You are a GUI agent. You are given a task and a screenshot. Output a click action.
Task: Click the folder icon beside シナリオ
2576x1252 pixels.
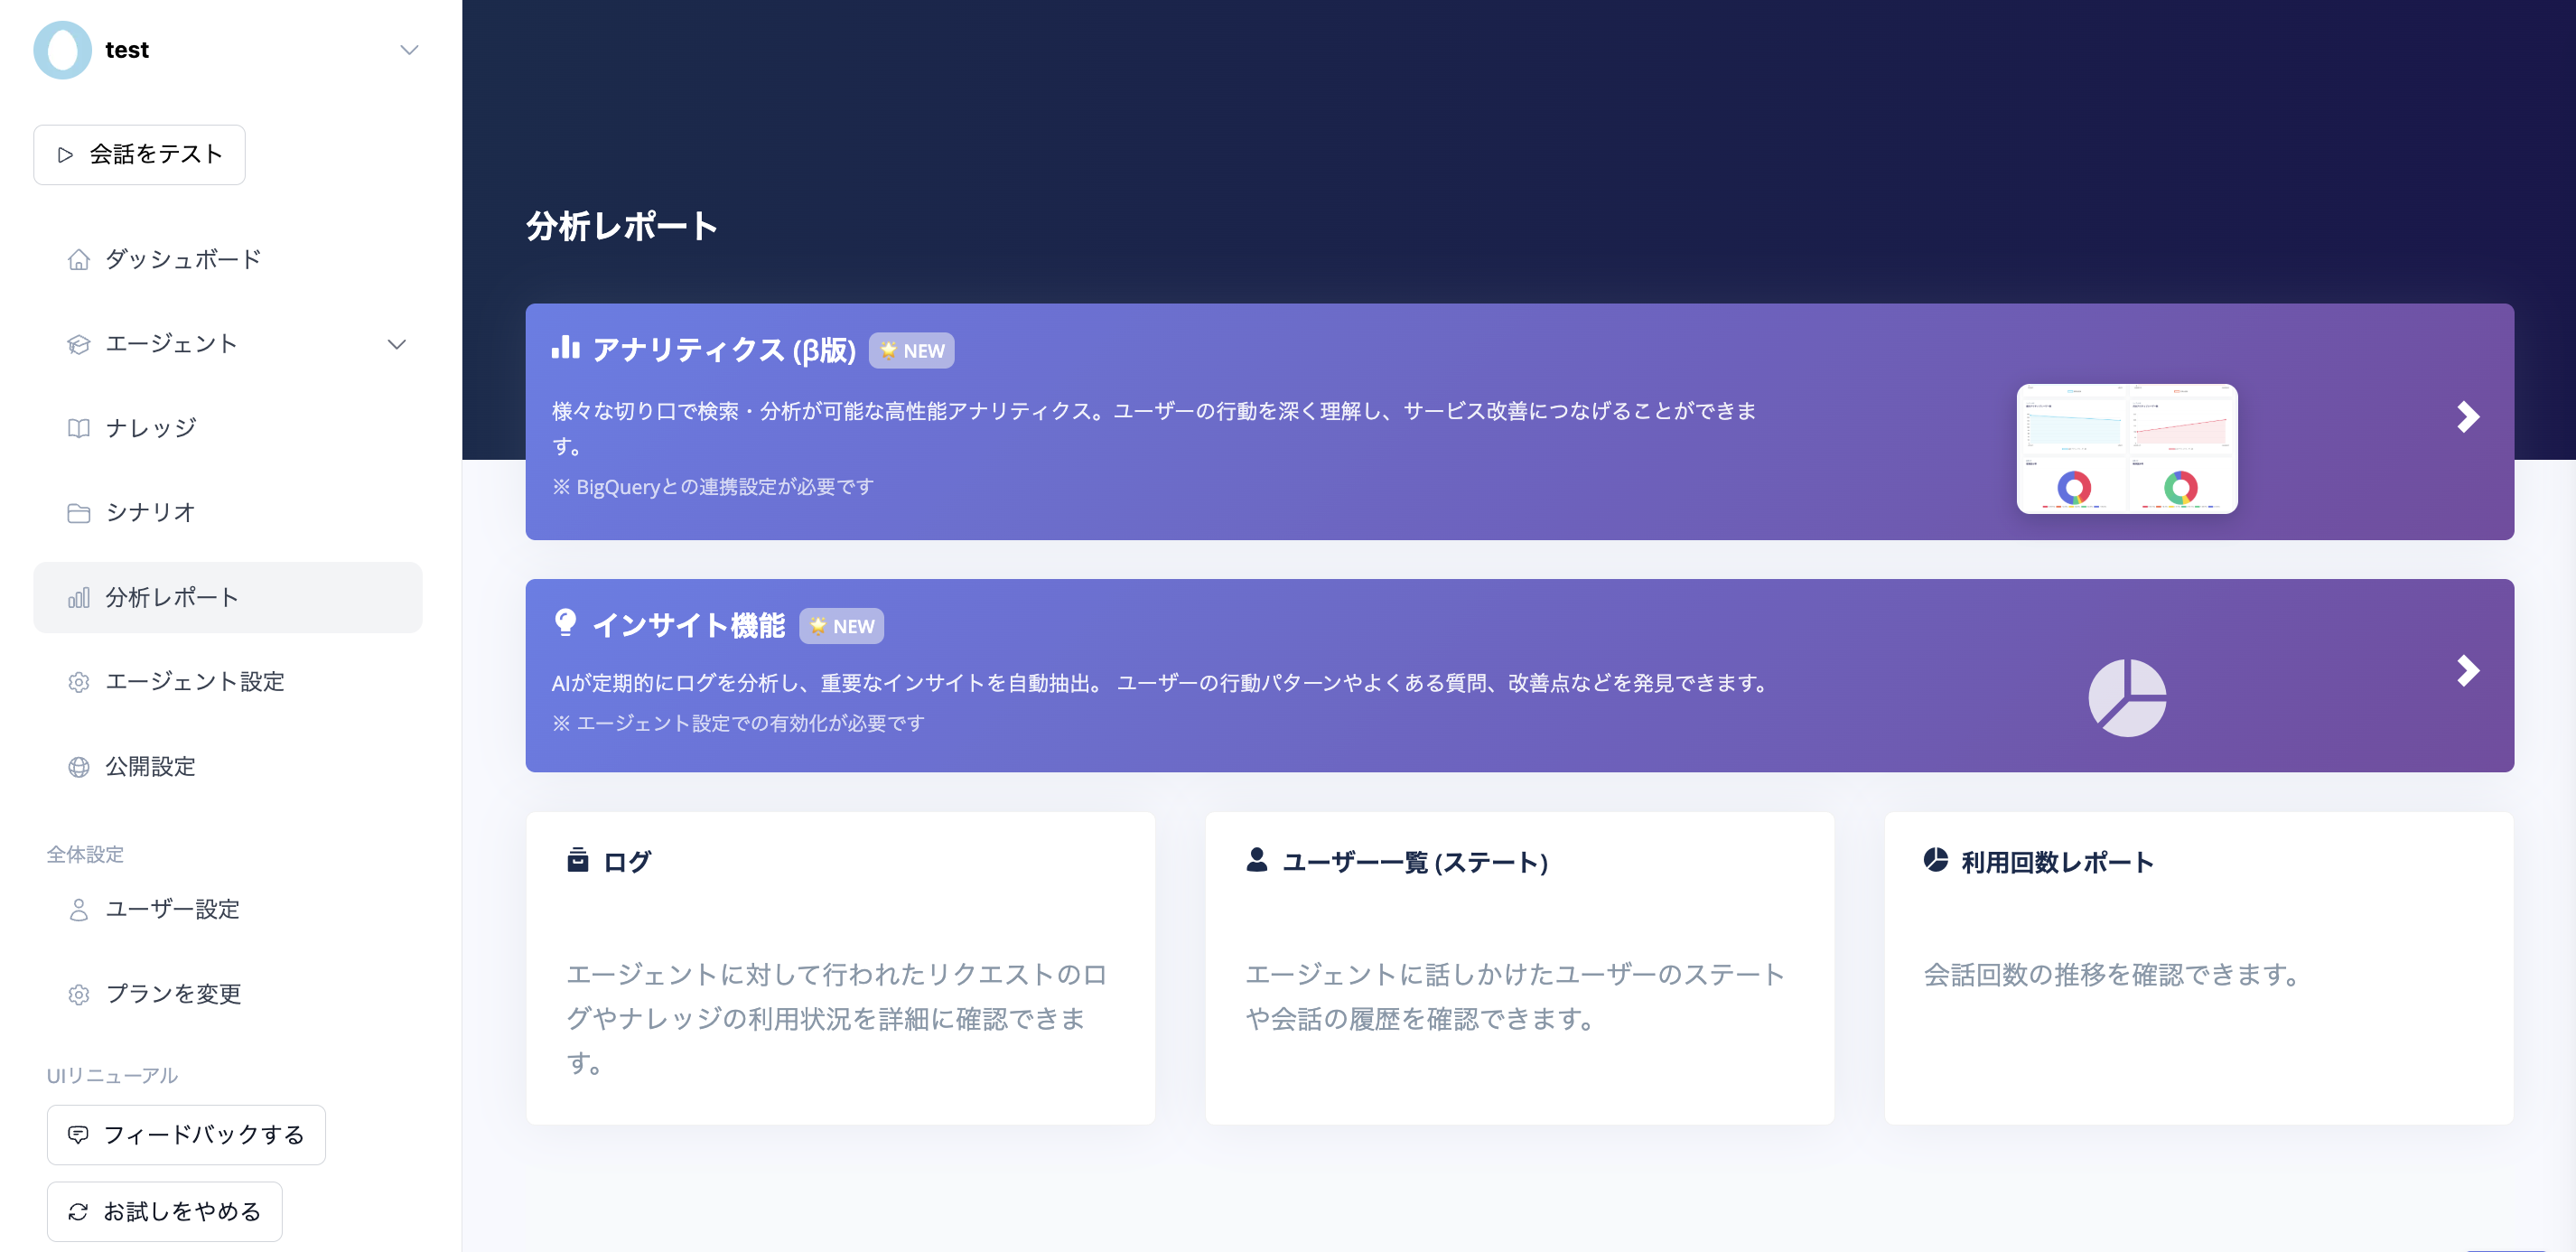pos(78,513)
